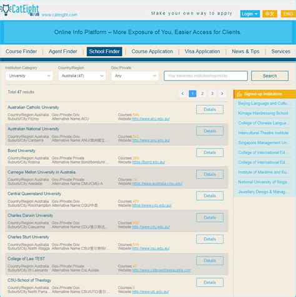Open Charles Sturt University title

point(28,237)
